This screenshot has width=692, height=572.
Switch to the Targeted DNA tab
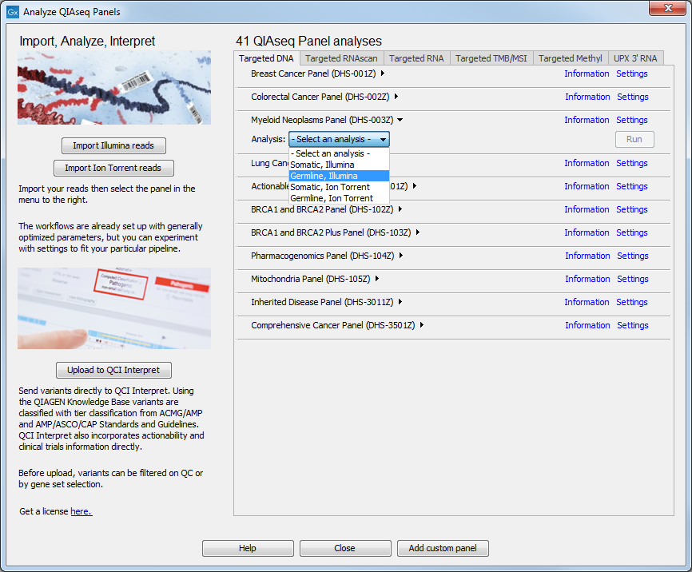point(266,58)
